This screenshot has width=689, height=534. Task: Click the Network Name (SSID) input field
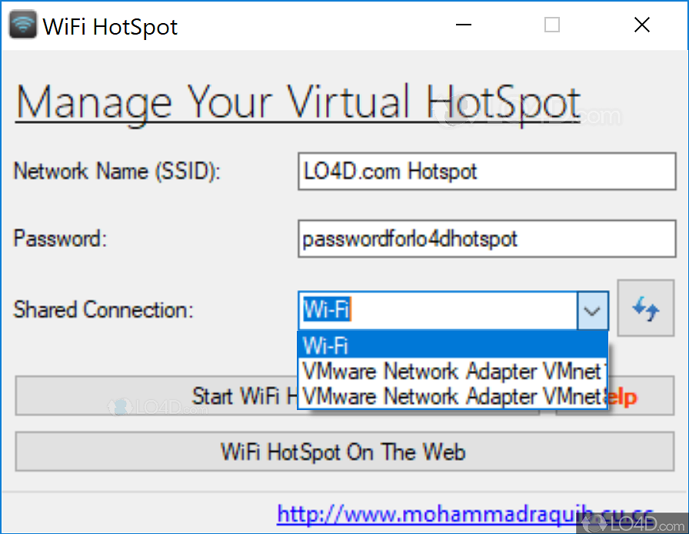pos(487,171)
